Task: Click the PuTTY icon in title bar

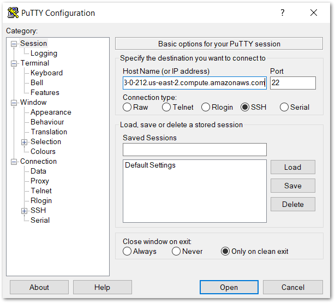Action: point(13,13)
